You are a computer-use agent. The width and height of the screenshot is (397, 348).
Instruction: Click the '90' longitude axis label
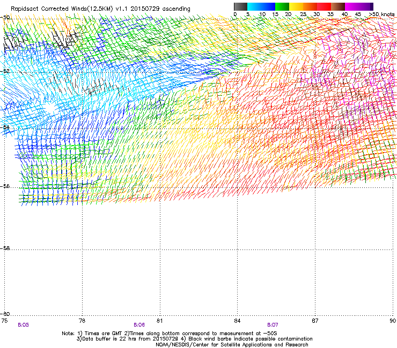[393, 321]
